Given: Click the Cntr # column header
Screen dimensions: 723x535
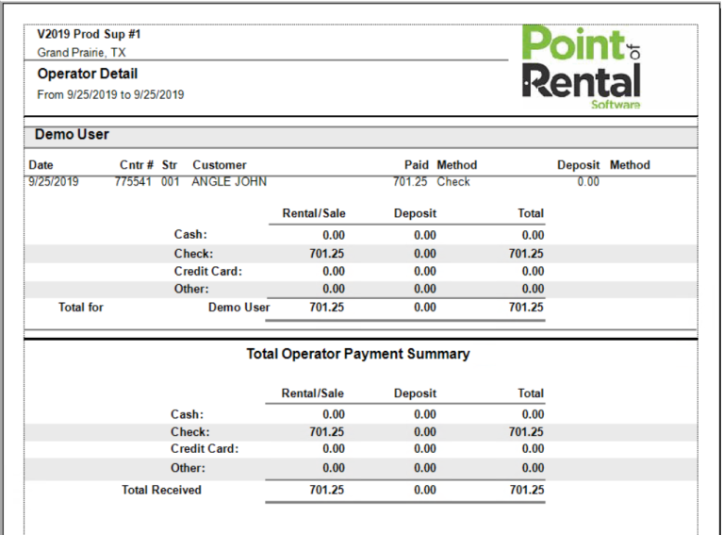Looking at the screenshot, I should click(x=136, y=165).
